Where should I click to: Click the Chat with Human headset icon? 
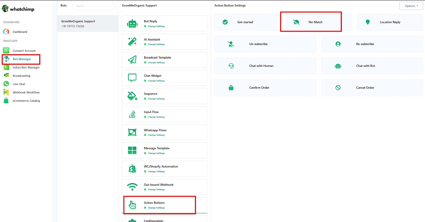231,66
